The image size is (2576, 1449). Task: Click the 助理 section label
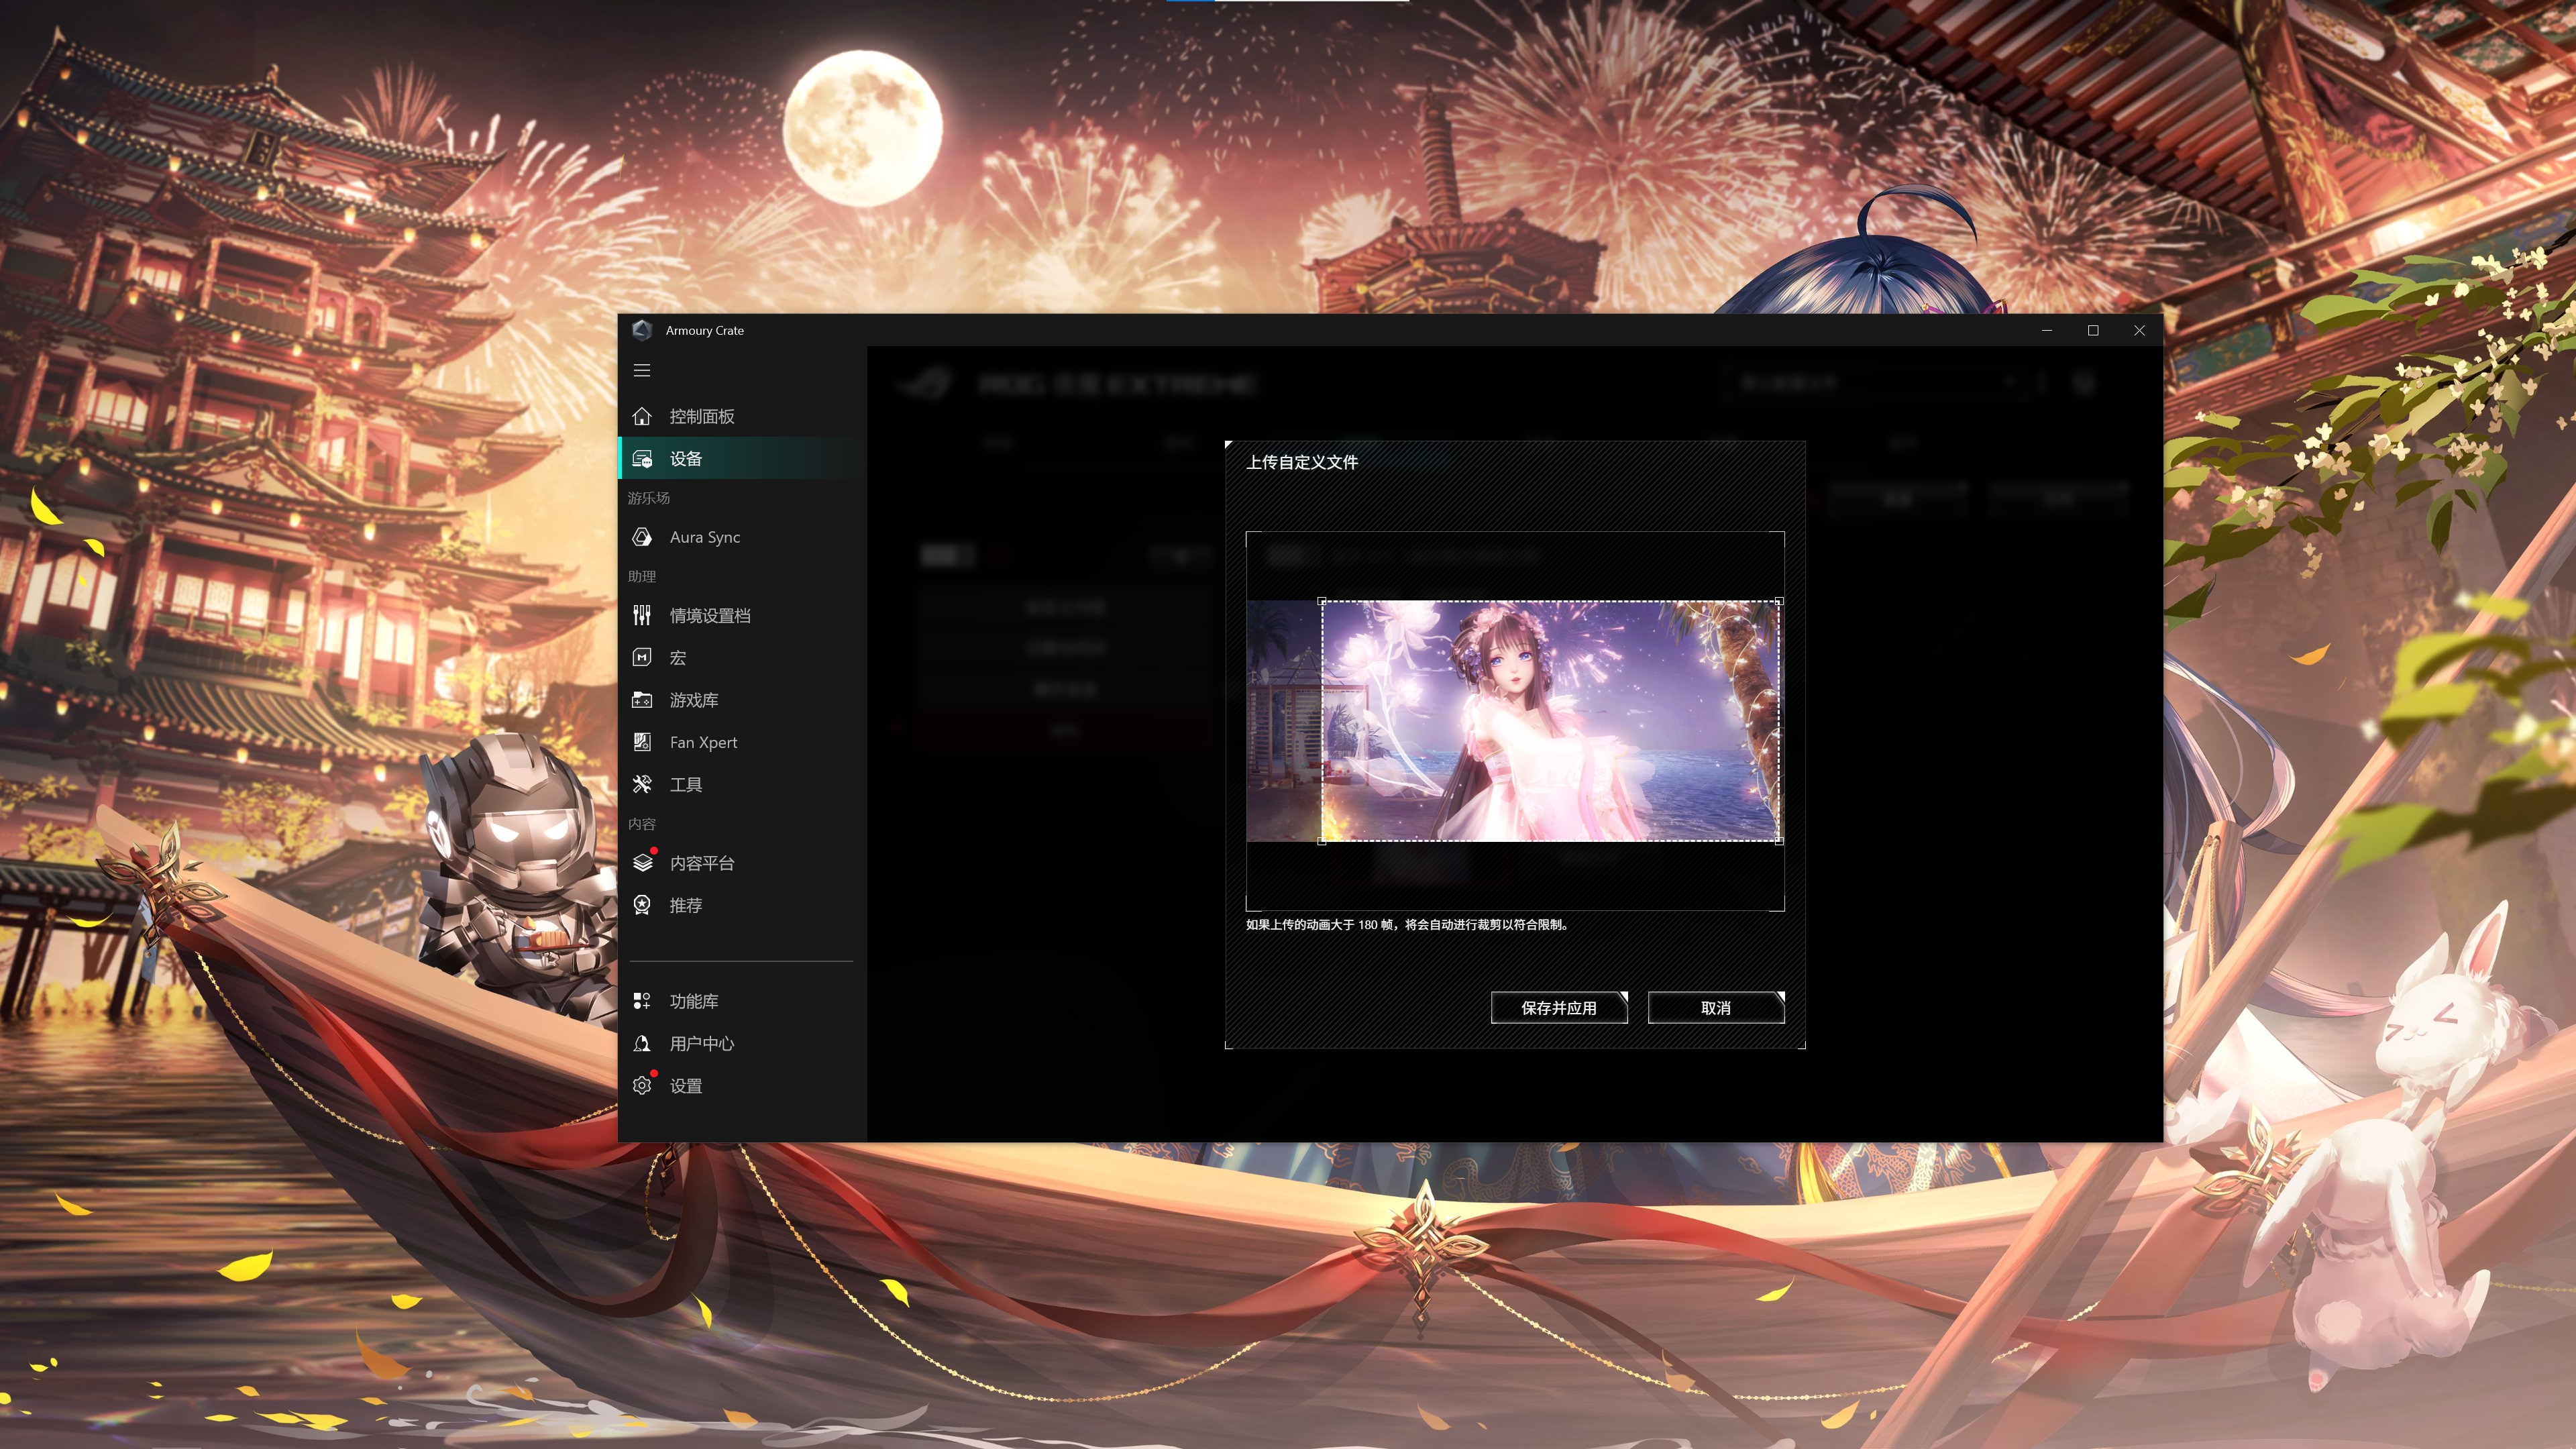pyautogui.click(x=642, y=576)
